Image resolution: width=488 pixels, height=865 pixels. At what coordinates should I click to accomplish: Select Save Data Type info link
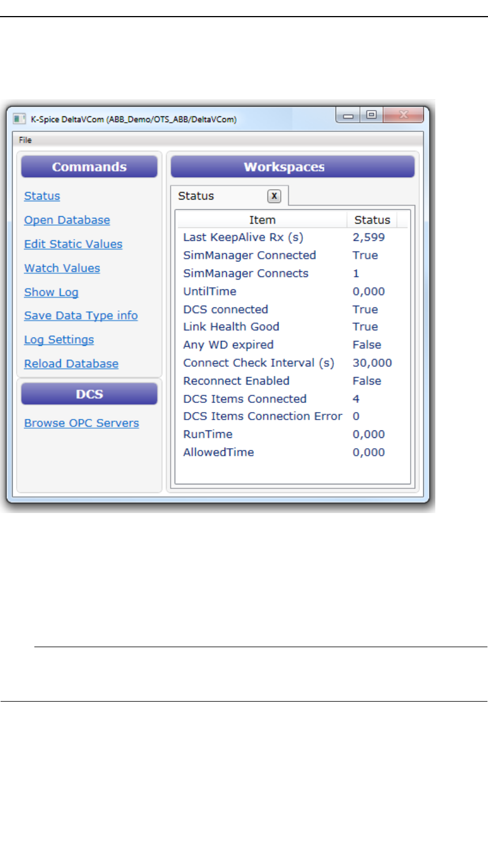81,316
